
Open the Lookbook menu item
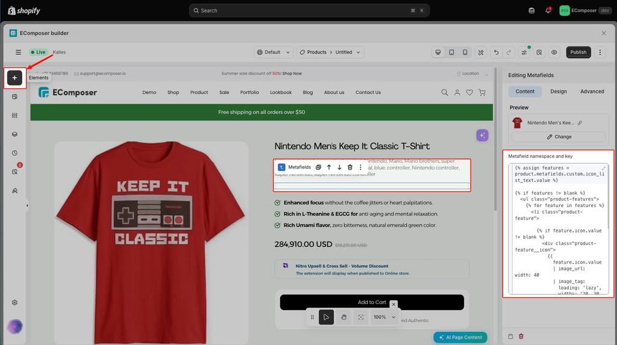[x=281, y=93]
